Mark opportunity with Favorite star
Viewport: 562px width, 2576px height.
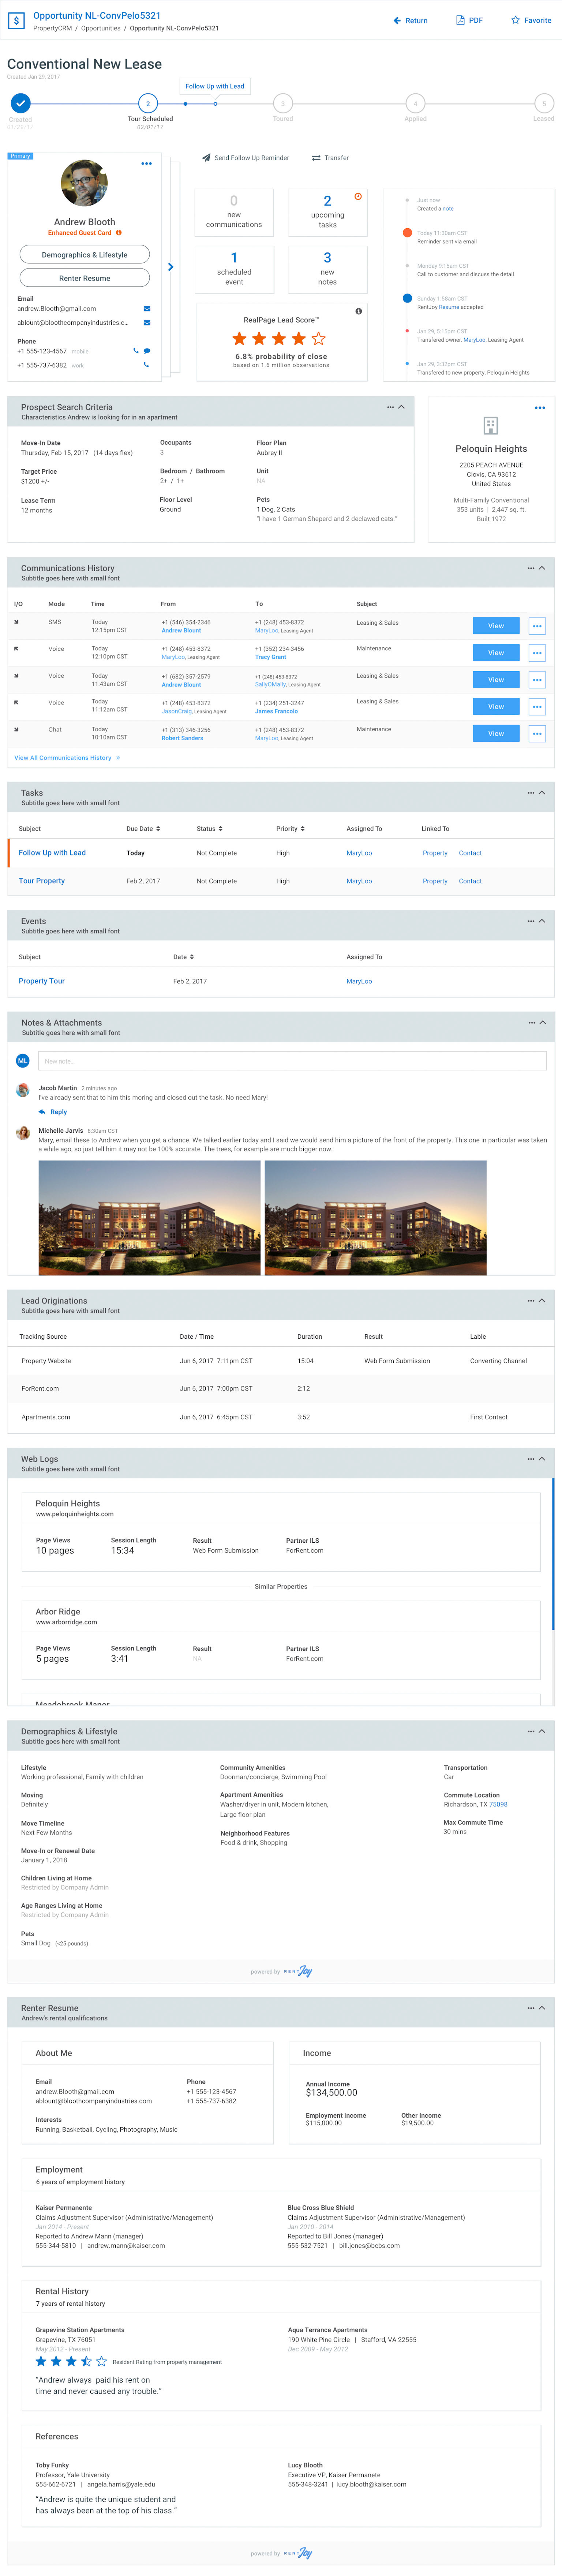point(515,20)
